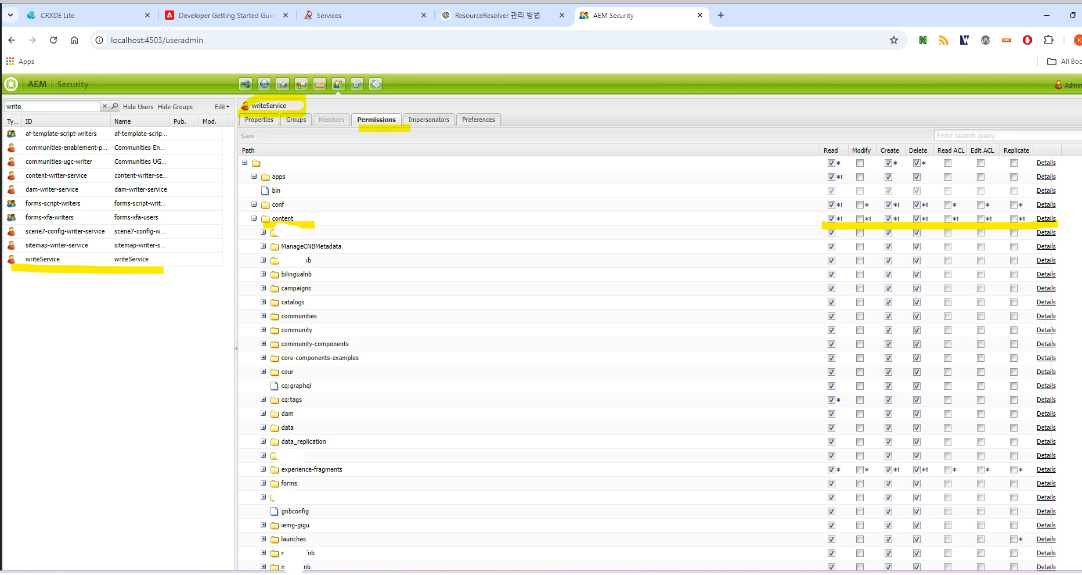Image resolution: width=1082 pixels, height=575 pixels.
Task: Click the file icon of the bin node
Action: pos(265,191)
